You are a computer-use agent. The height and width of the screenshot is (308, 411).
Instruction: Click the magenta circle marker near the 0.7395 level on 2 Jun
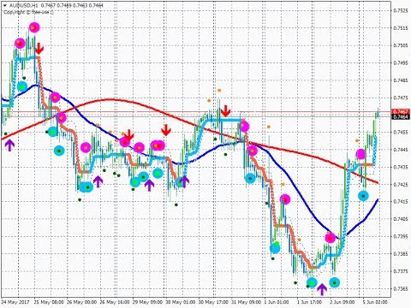(x=331, y=238)
